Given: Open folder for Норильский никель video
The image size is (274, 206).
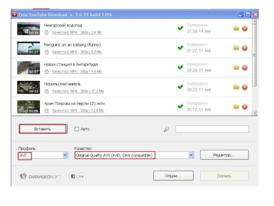Looking at the screenshot, I should 236,87.
